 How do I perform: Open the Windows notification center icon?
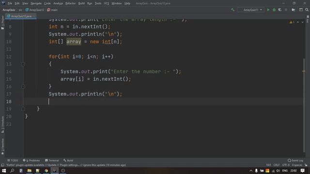303,171
